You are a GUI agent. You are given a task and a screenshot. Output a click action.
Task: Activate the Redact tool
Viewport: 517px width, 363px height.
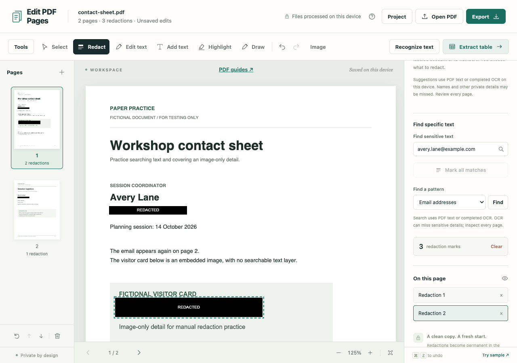92,47
